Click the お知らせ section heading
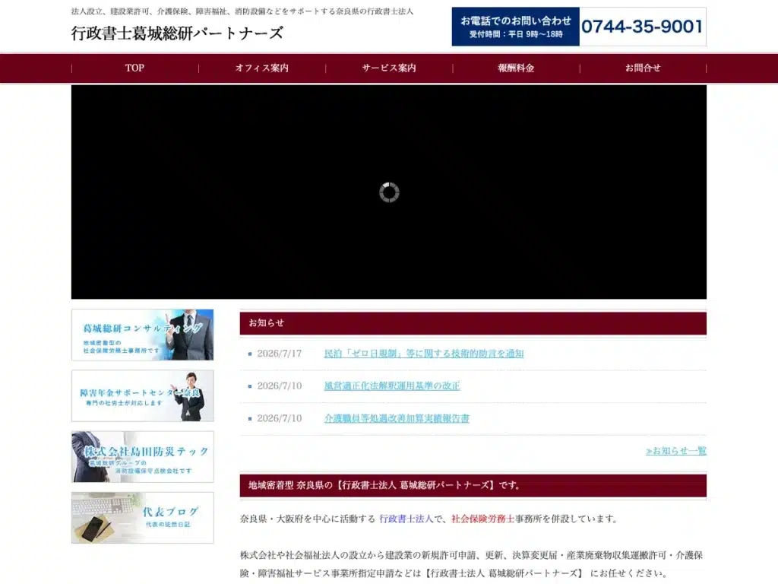This screenshot has height=584, width=778. pos(473,323)
